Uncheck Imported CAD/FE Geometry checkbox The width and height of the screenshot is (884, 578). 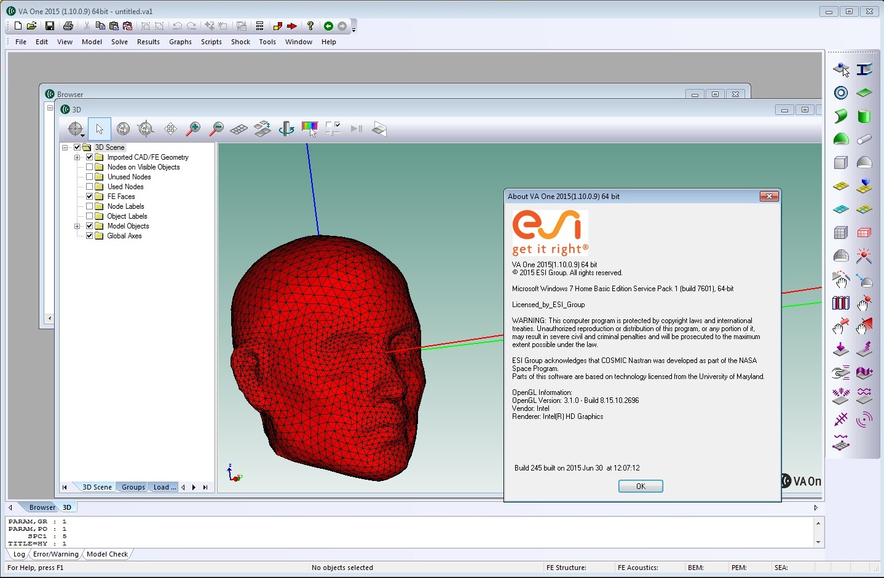(x=90, y=157)
